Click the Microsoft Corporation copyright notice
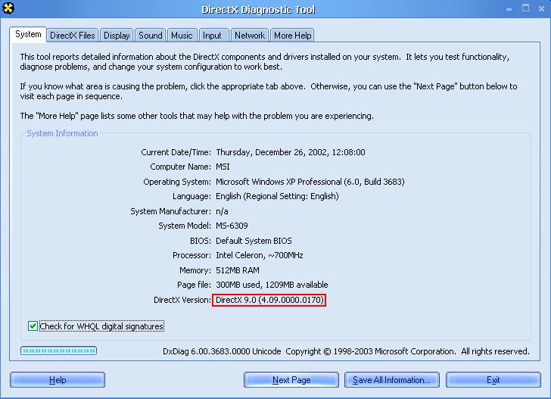Screen dimensions: 551x399 click(x=407, y=351)
